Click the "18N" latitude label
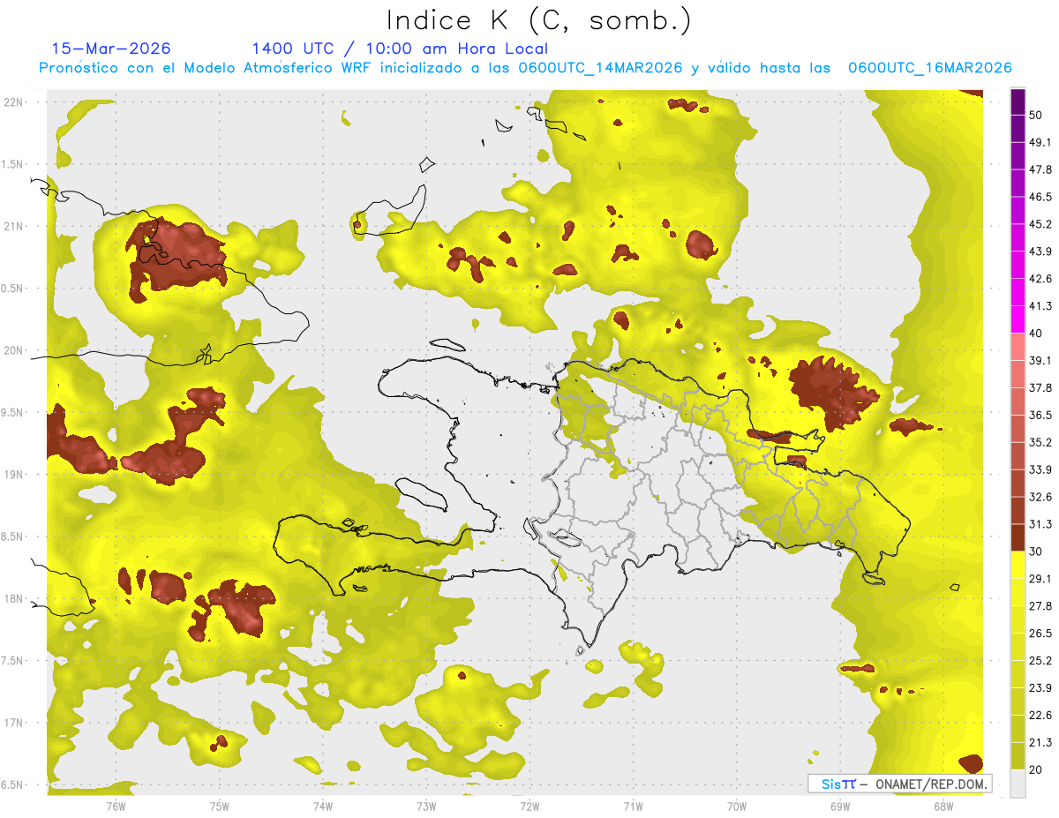 (x=13, y=598)
